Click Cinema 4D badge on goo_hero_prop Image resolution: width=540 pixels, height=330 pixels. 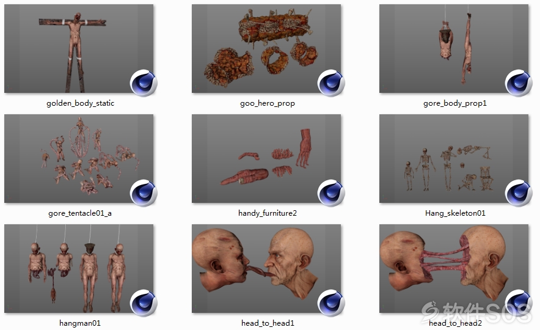point(331,83)
